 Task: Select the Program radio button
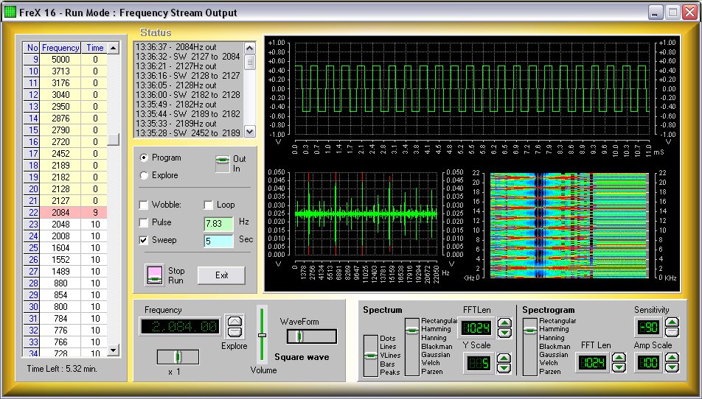(145, 158)
